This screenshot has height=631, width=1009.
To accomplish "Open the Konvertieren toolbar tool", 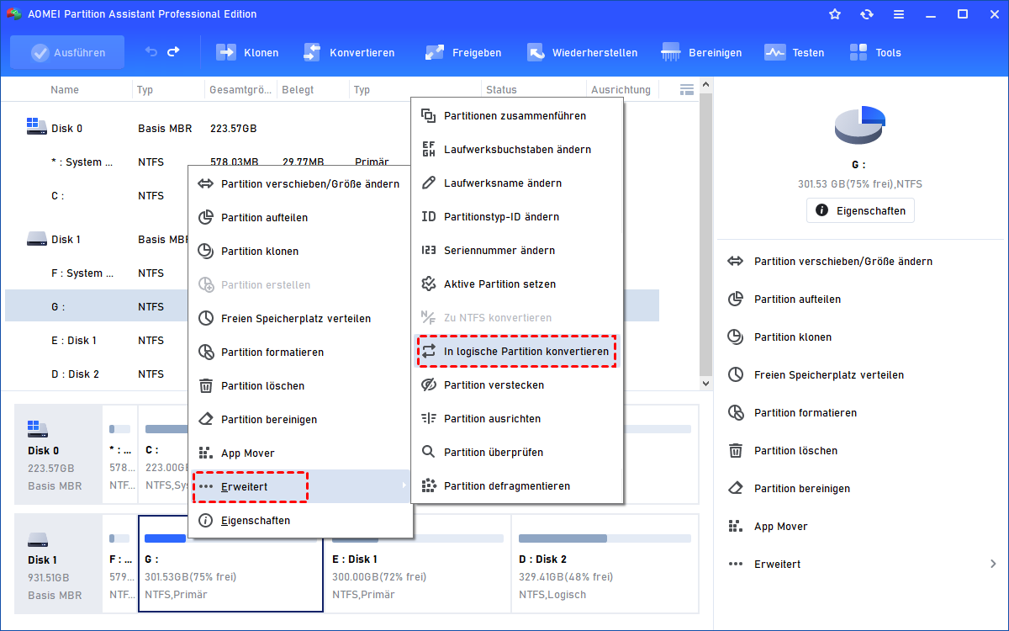I will pyautogui.click(x=348, y=52).
